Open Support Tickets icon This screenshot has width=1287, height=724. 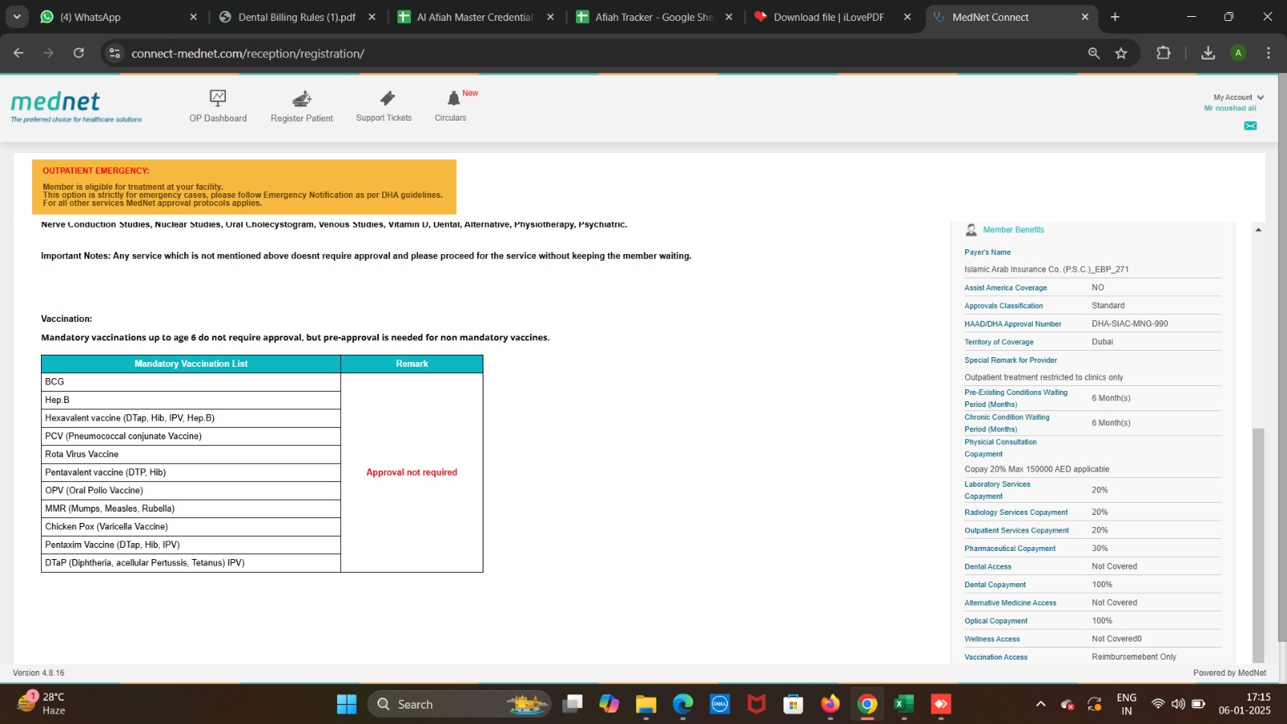tap(387, 98)
